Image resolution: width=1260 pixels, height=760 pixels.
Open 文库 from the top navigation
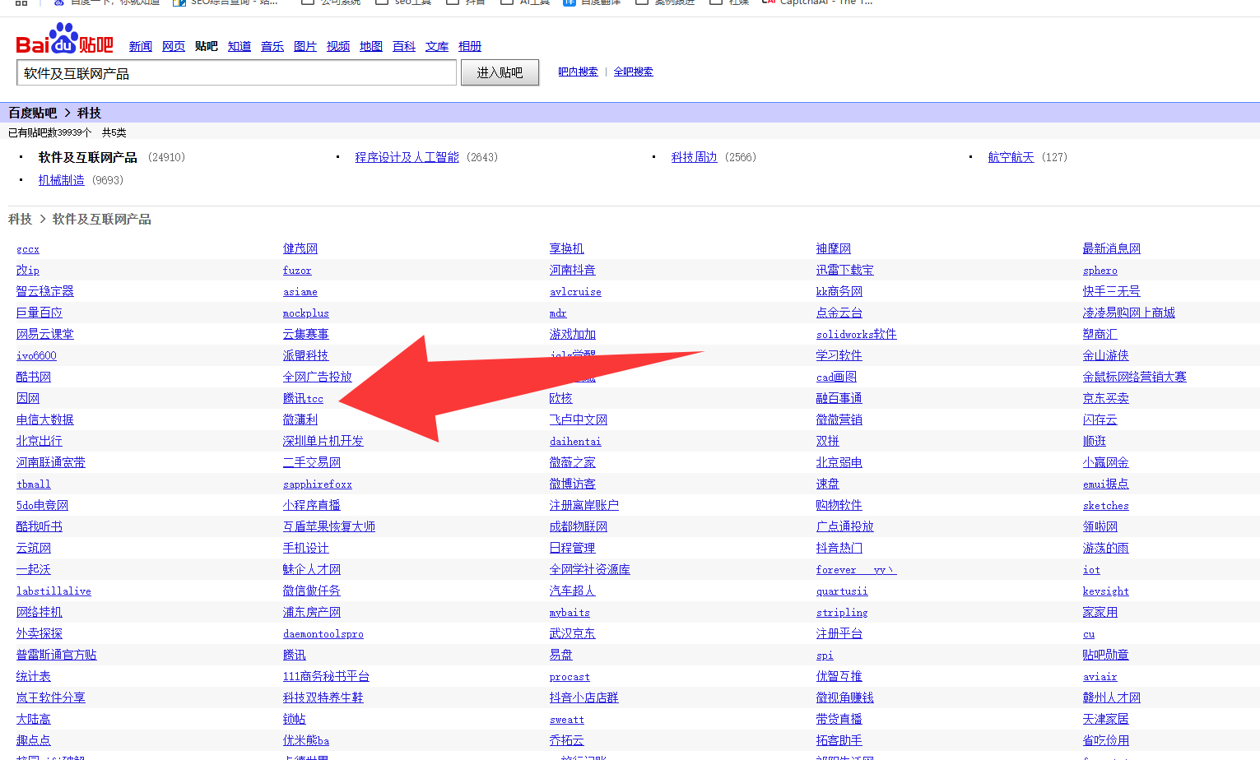(437, 46)
